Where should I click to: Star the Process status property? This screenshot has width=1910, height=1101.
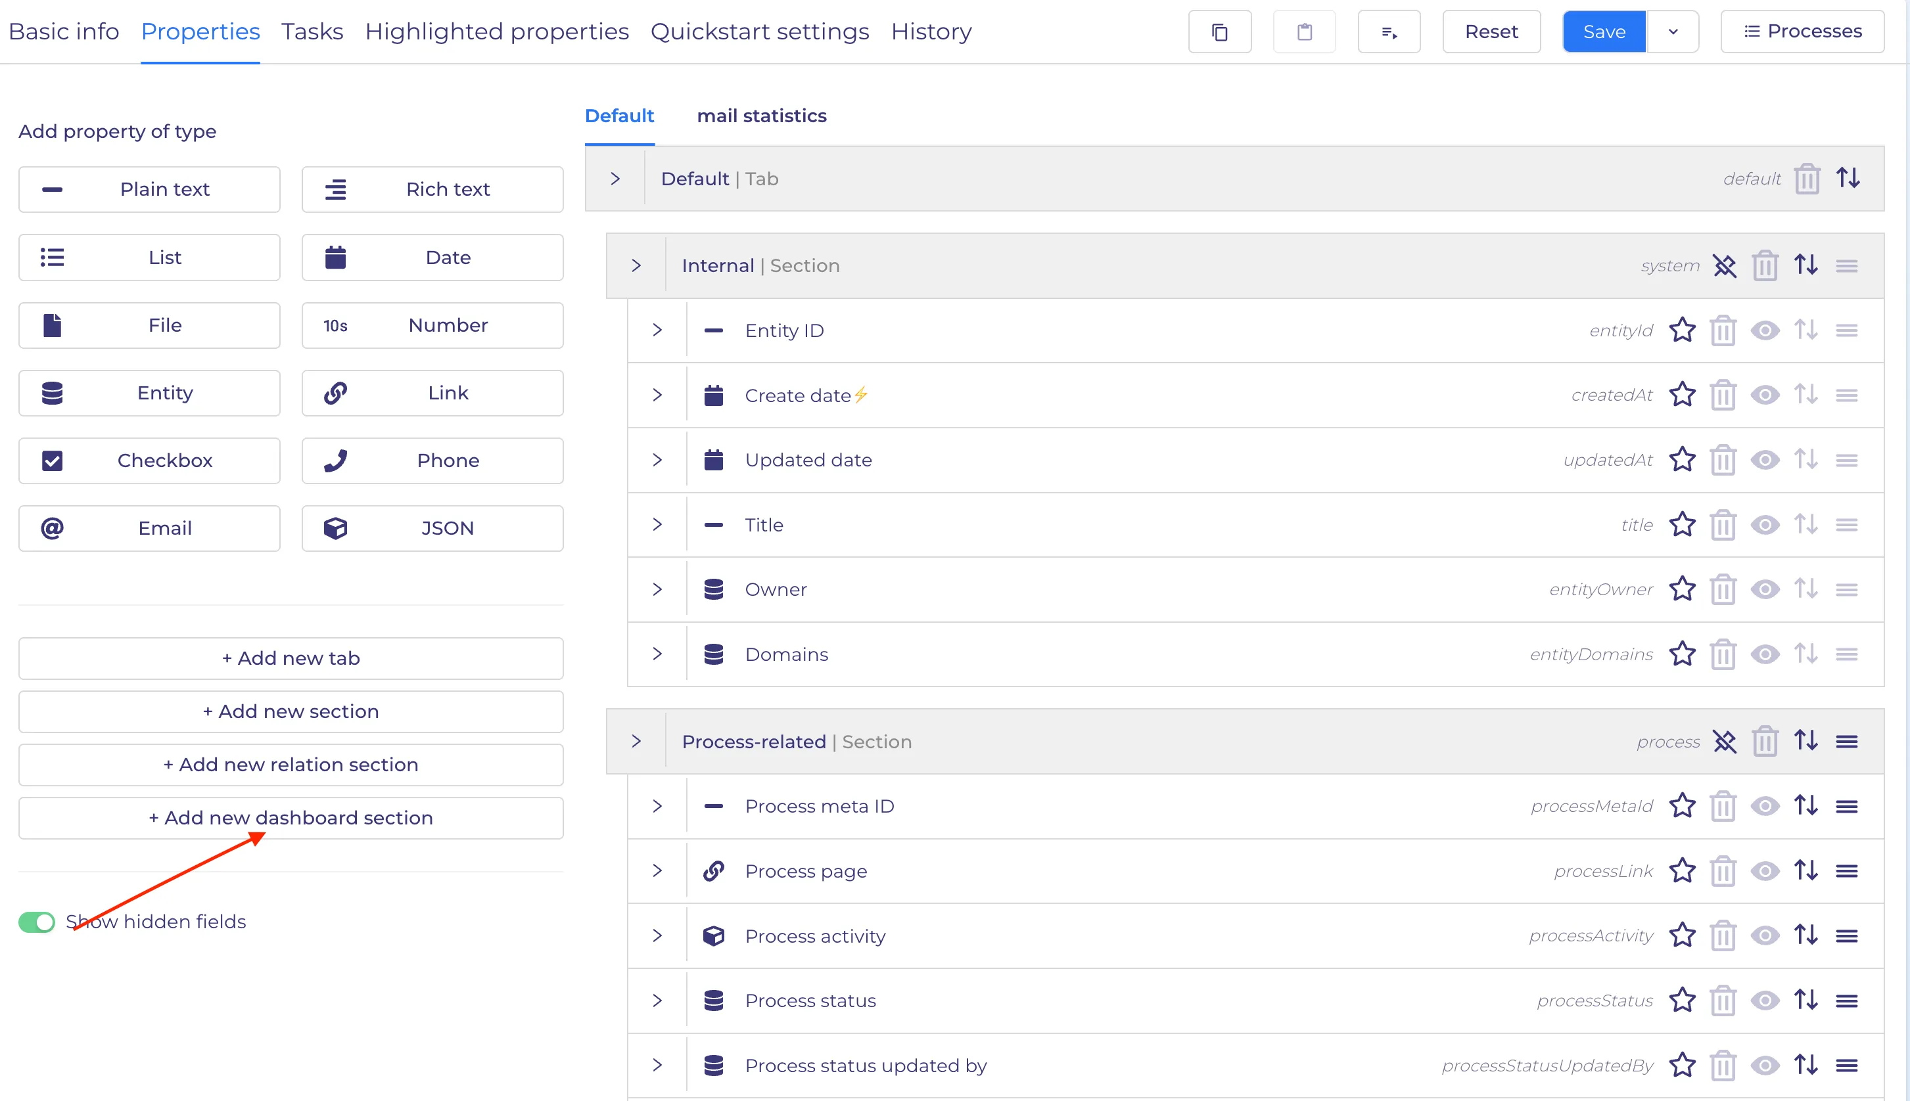pos(1681,1000)
